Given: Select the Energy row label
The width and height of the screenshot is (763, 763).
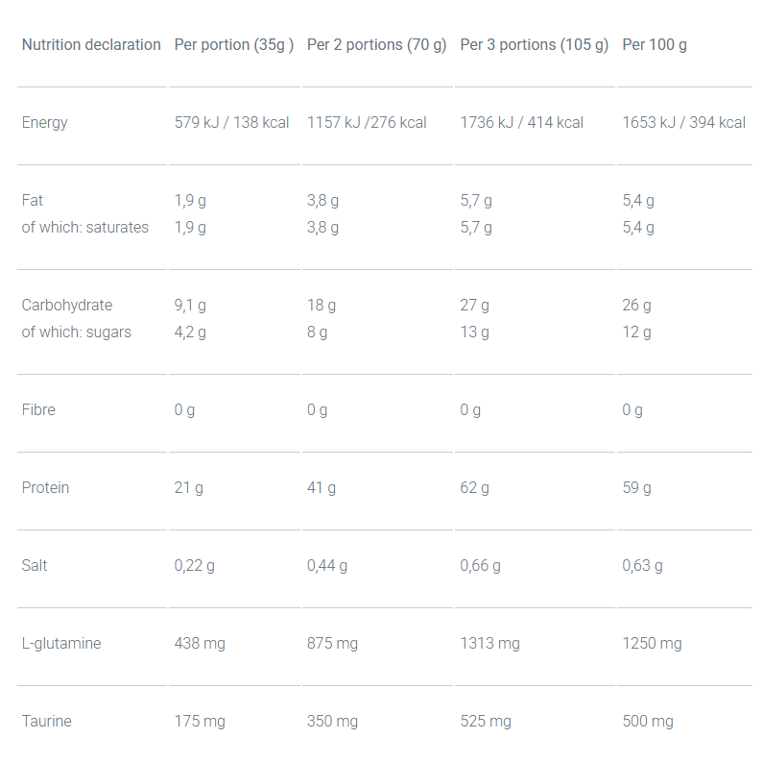Looking at the screenshot, I should (45, 123).
